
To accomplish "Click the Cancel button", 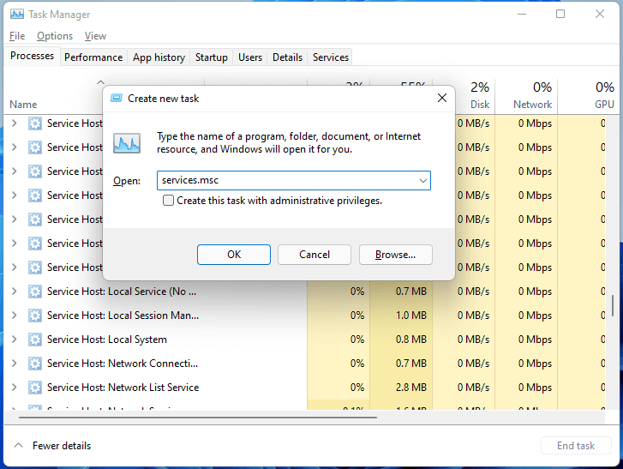I will pyautogui.click(x=314, y=255).
